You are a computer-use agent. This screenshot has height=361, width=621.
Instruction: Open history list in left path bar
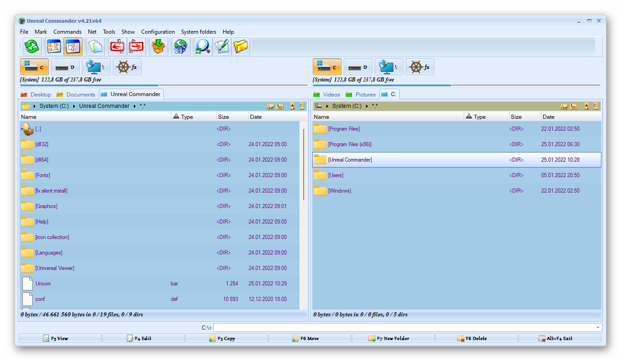click(x=302, y=106)
